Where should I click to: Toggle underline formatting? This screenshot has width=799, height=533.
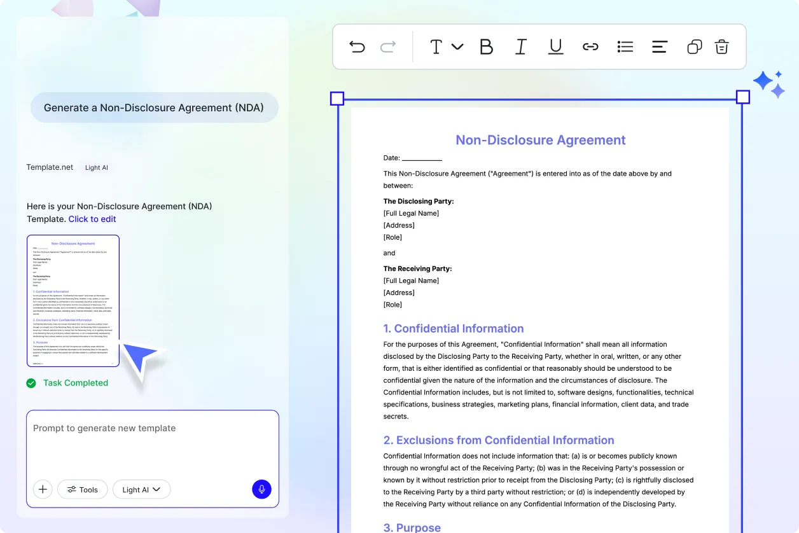555,46
